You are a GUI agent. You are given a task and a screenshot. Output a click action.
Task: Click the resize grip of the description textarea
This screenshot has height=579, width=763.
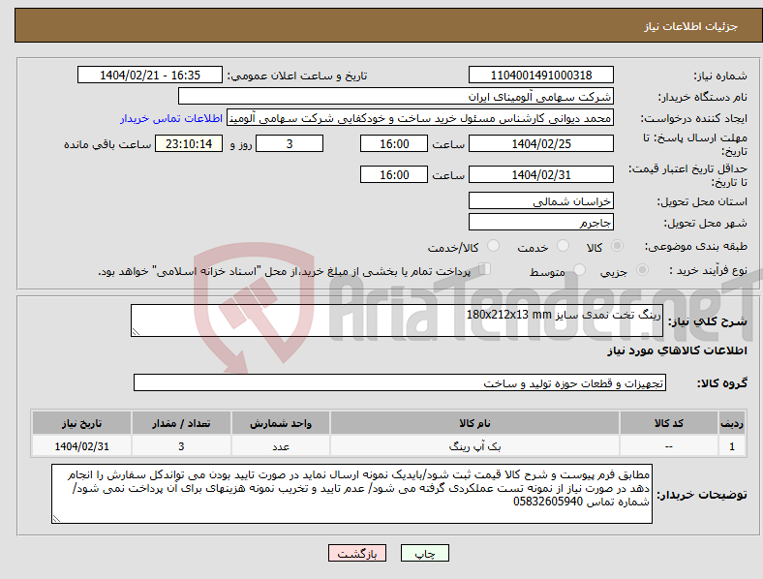[x=136, y=332]
